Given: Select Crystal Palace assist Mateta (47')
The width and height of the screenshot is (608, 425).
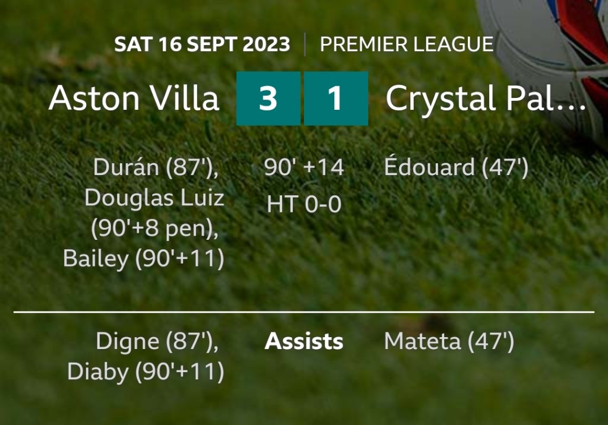Looking at the screenshot, I should point(449,341).
